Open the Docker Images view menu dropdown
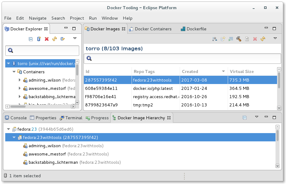 (275, 38)
